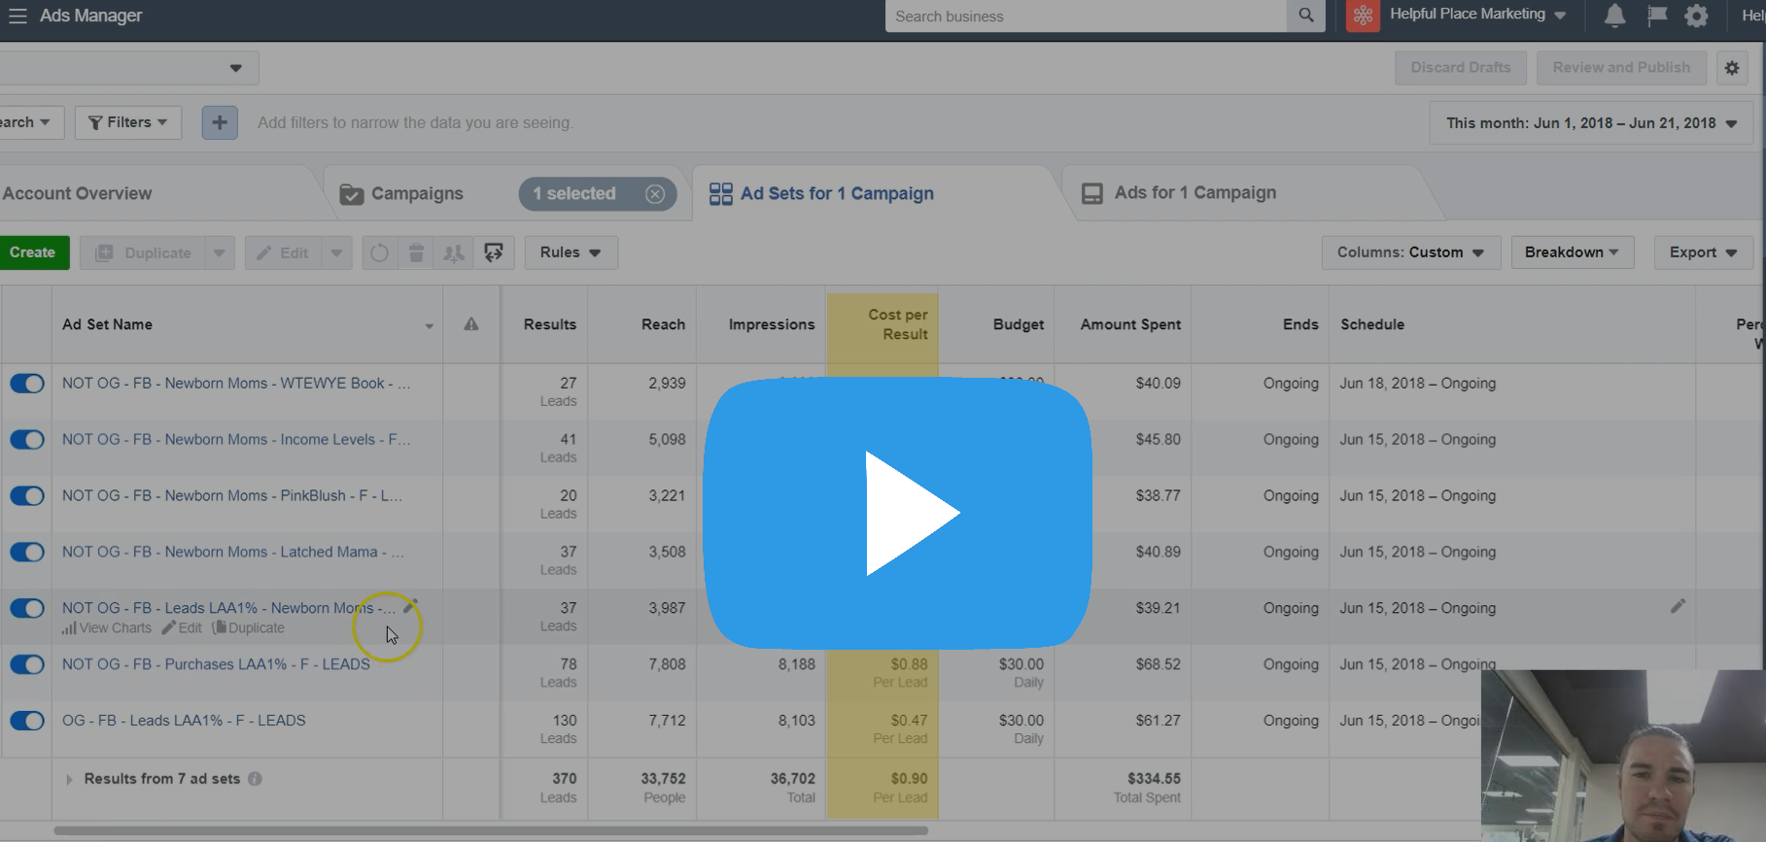The width and height of the screenshot is (1766, 842).
Task: Switch to the Ads for 1 Campaign tab
Action: click(1194, 193)
